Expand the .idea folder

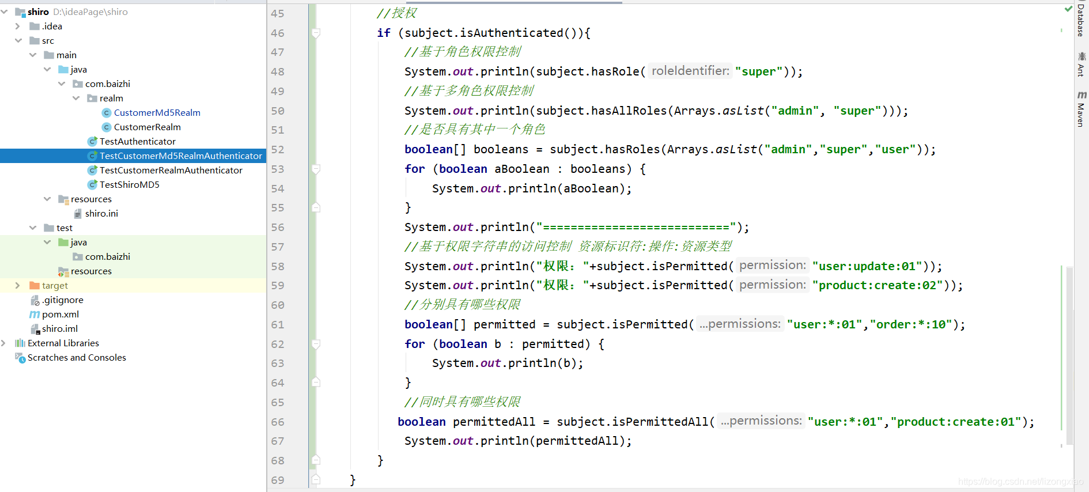click(x=18, y=26)
